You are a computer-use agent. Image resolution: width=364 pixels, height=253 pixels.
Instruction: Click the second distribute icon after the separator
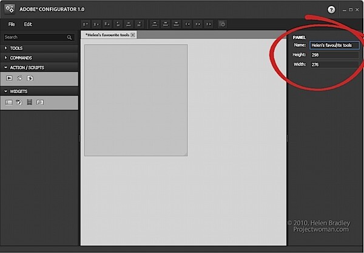tap(166, 24)
